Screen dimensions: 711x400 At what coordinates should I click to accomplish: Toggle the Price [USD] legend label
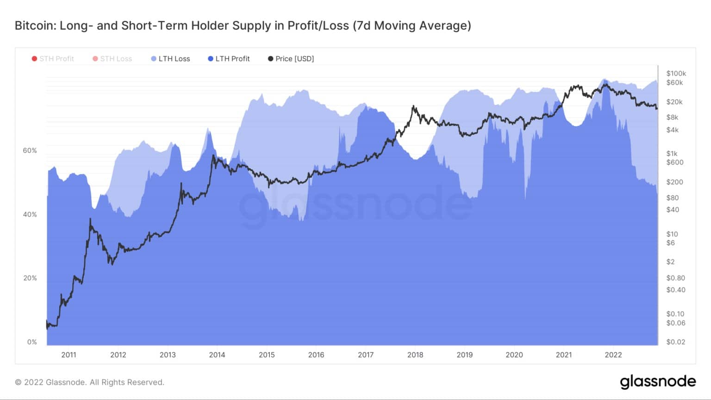click(294, 59)
